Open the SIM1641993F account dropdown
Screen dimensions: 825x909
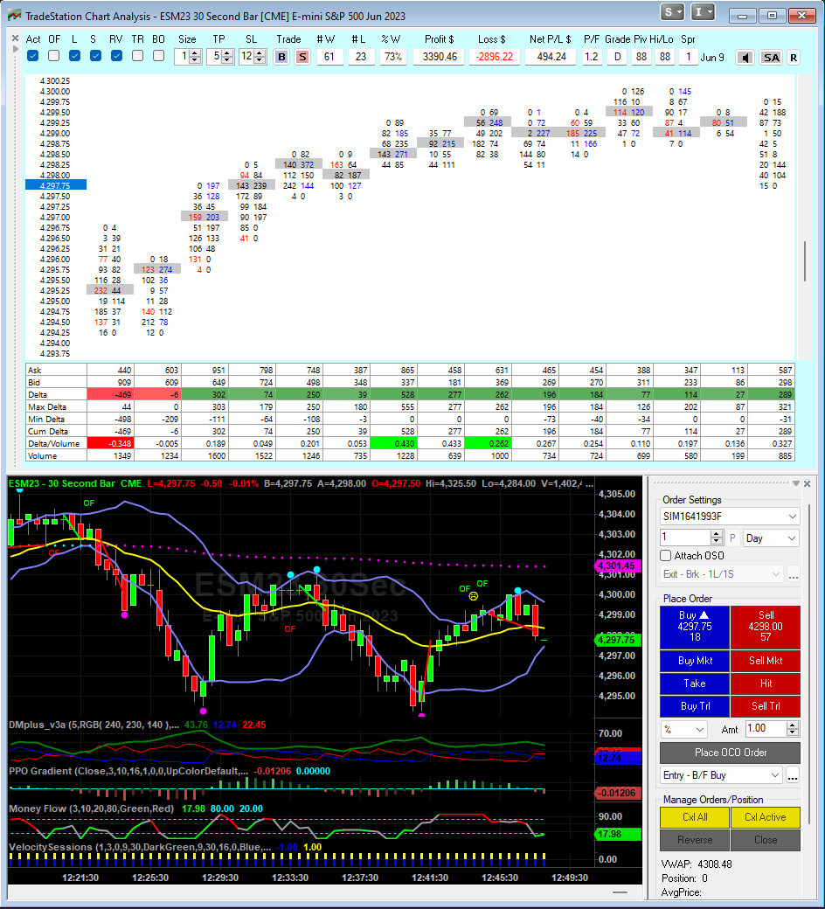click(730, 517)
